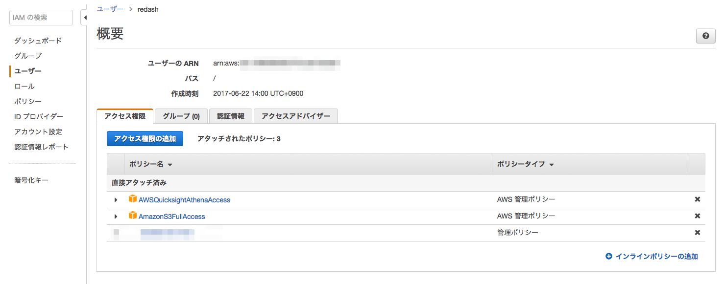The height and width of the screenshot is (284, 724).
Task: Open the AmazonS3FullAccess policy link
Action: pos(171,216)
